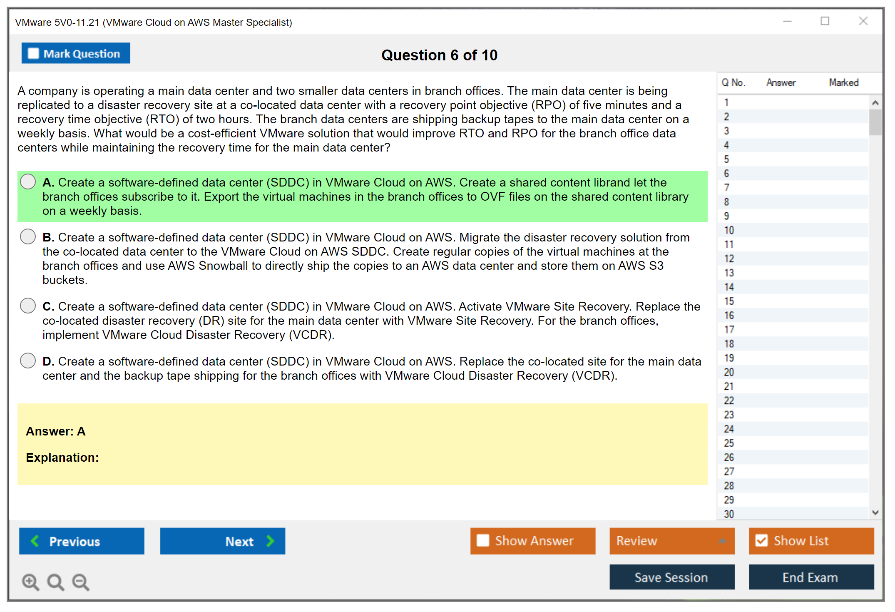Toggle the Show Answer checkbox
The height and width of the screenshot is (612, 895).
[x=483, y=540]
